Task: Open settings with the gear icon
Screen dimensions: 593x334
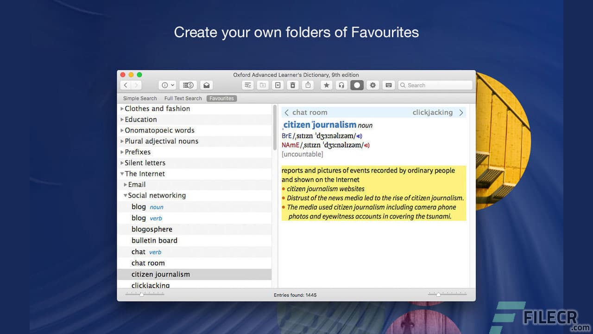Action: coord(372,85)
